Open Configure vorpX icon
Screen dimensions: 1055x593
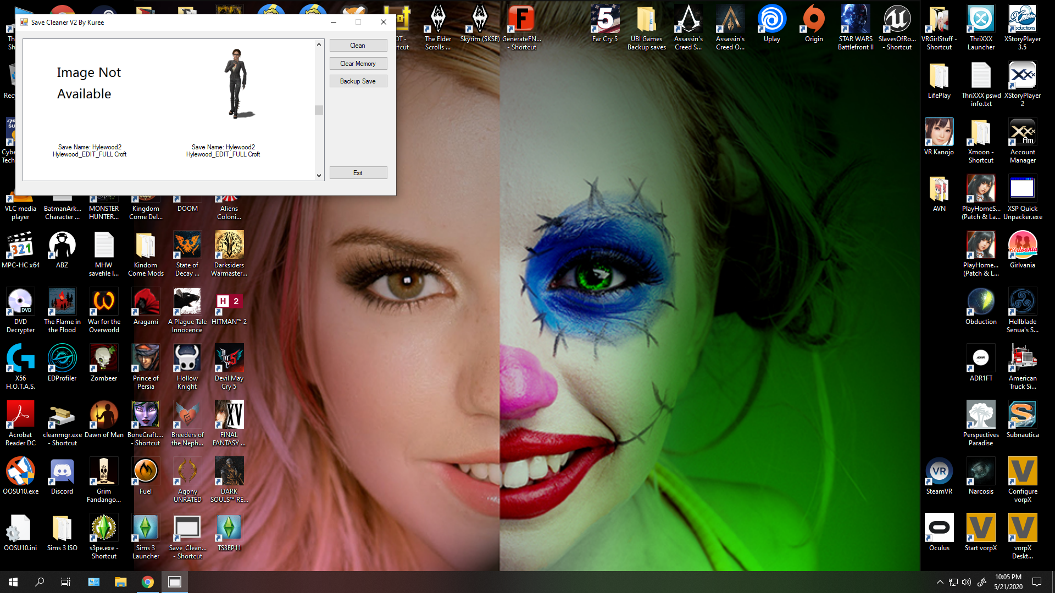coord(1023,480)
